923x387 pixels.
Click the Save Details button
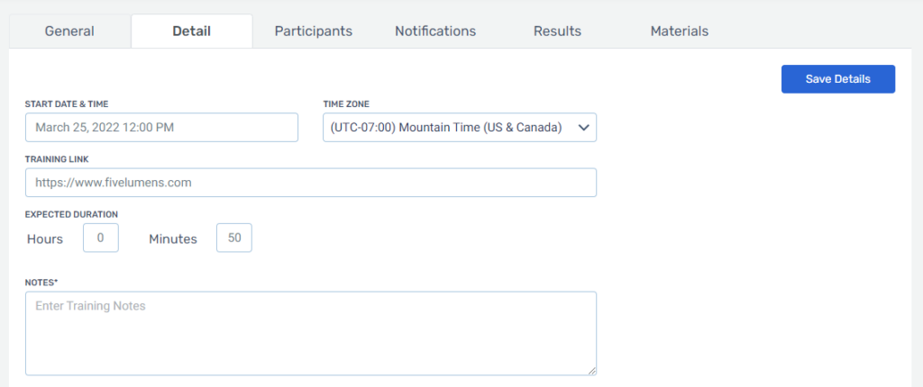tap(837, 79)
